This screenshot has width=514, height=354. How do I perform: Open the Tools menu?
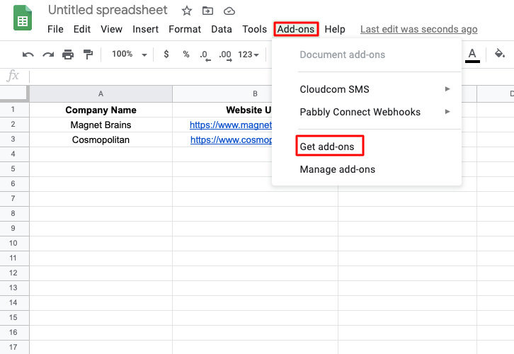coord(255,29)
